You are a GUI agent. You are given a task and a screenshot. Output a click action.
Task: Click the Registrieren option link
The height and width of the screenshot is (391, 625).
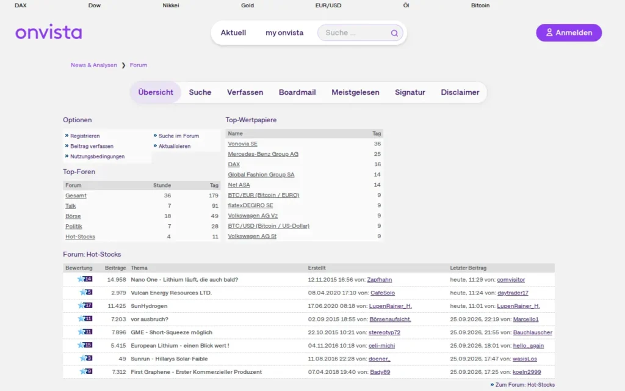85,136
